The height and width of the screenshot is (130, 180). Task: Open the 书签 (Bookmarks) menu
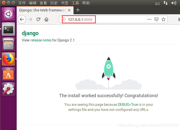point(64,3)
